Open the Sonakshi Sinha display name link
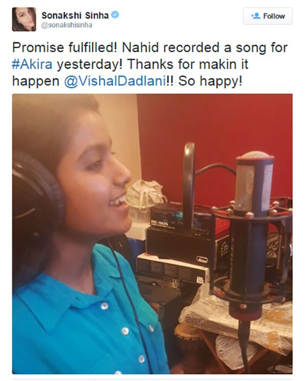 coord(75,15)
